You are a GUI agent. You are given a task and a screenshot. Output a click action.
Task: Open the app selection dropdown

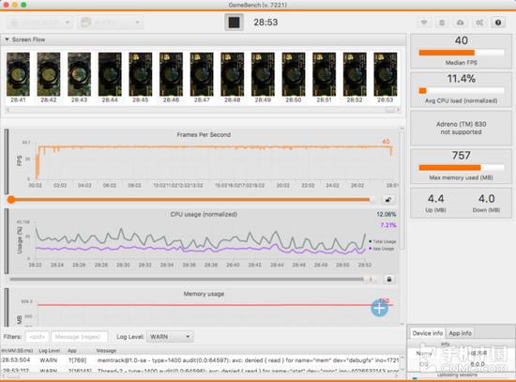(111, 23)
